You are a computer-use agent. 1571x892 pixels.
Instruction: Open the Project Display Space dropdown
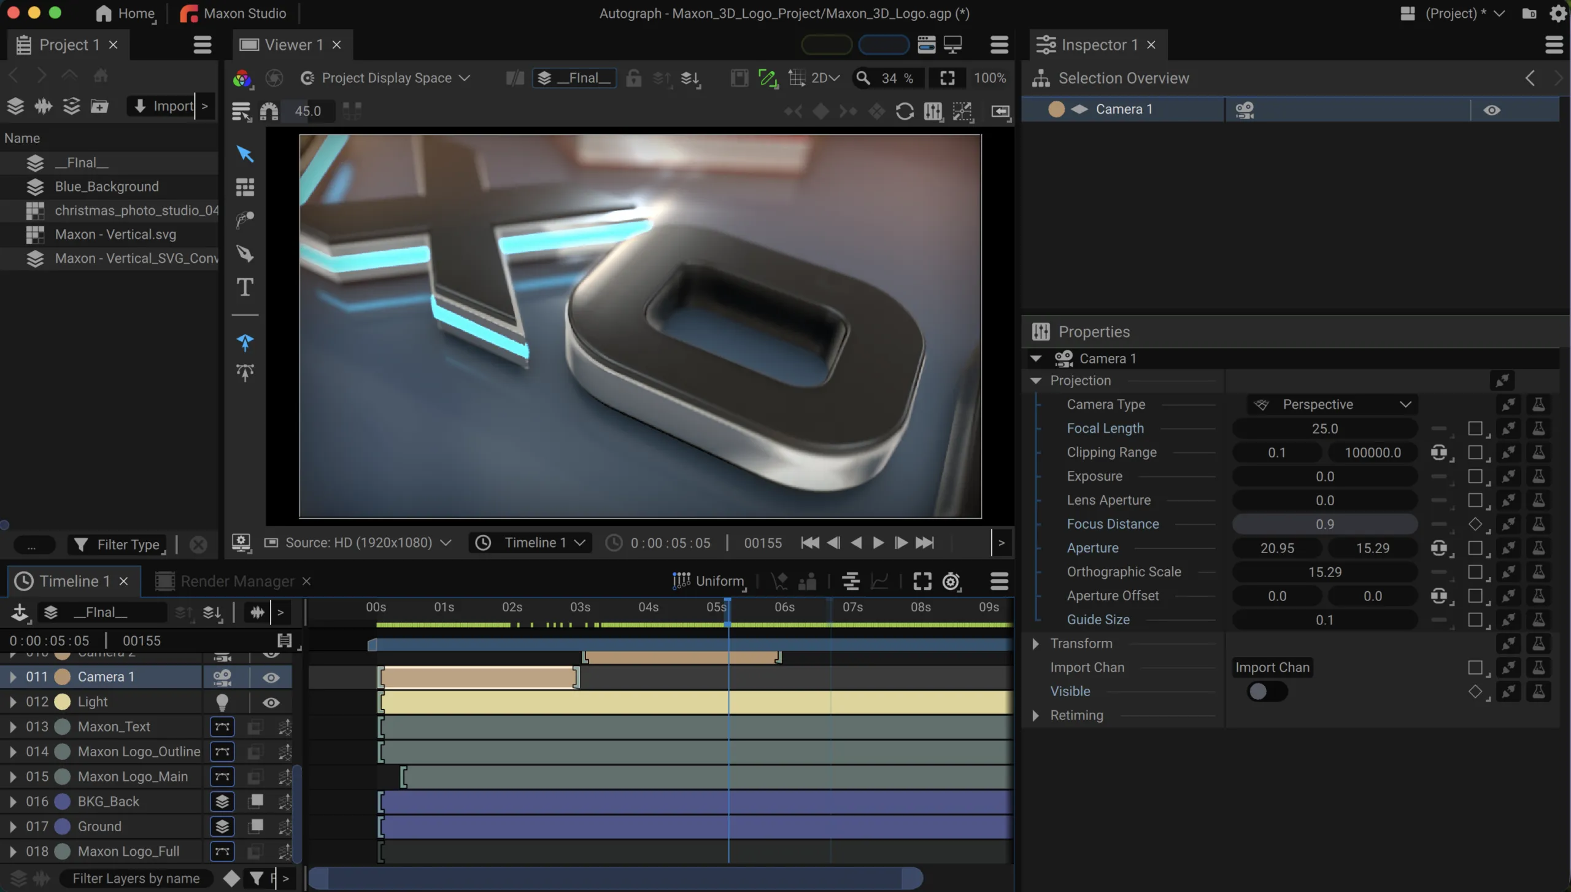pos(386,78)
